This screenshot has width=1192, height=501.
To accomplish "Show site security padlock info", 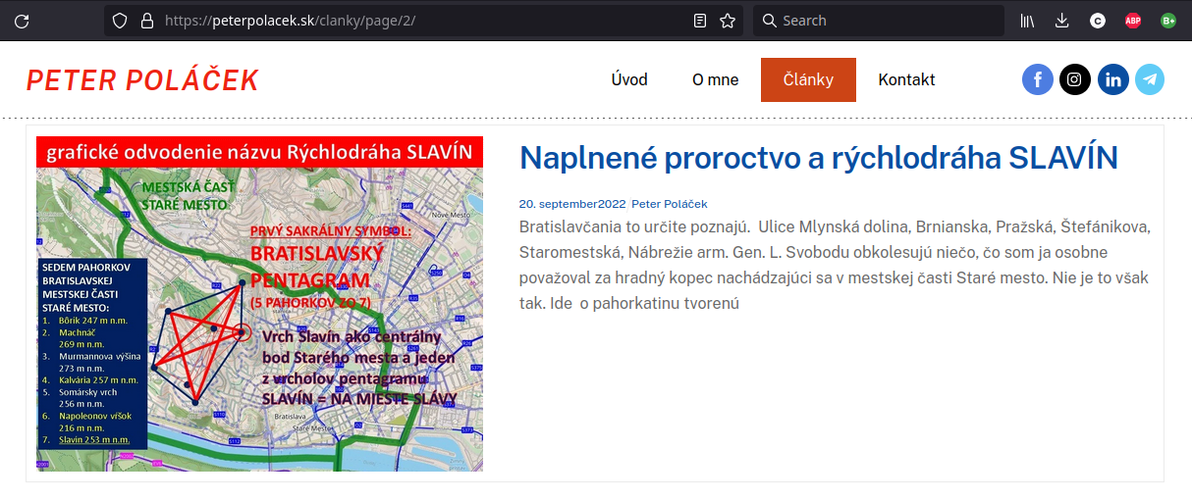I will click(146, 21).
